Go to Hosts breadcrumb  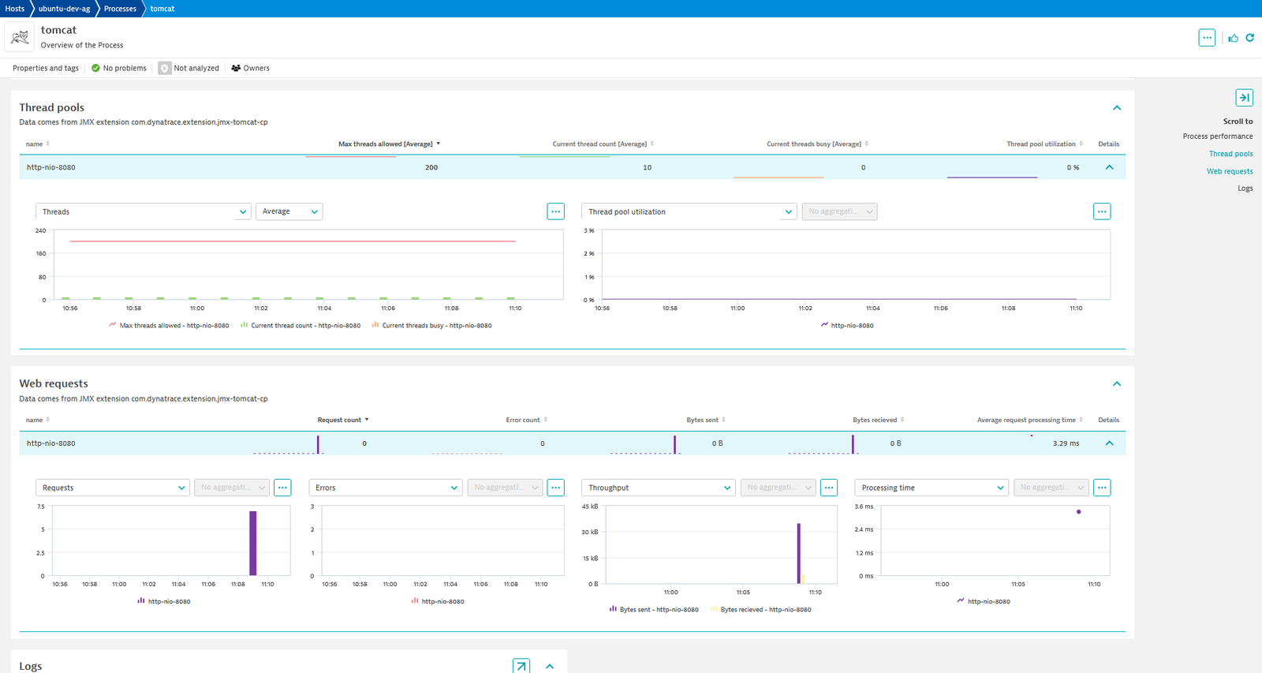pos(15,9)
